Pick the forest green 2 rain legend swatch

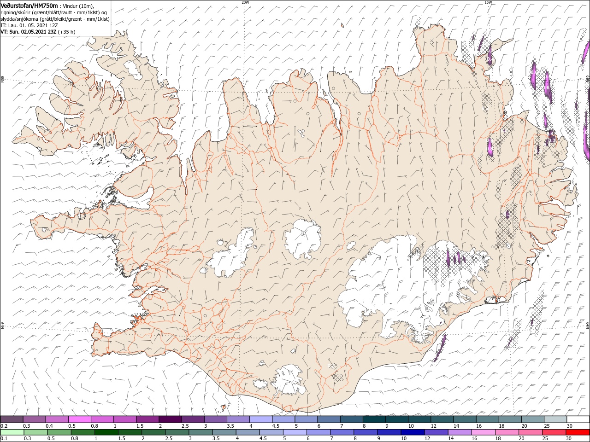click(153, 432)
